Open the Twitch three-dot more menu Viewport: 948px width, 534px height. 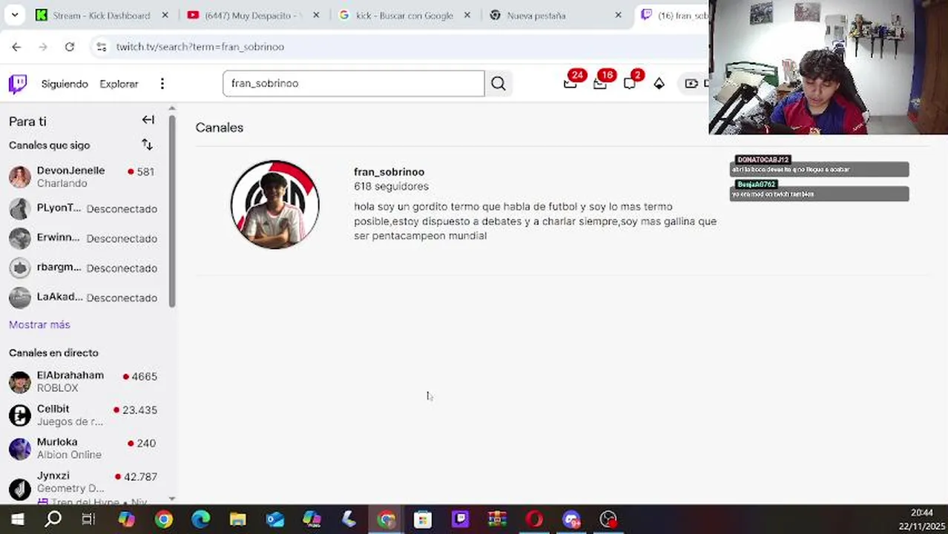(162, 84)
